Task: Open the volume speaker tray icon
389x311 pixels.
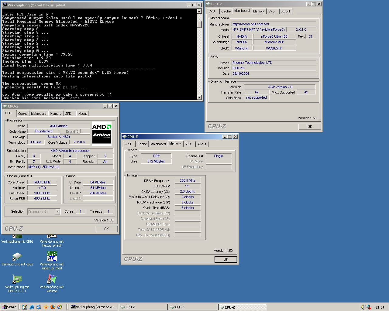Action: click(x=363, y=307)
